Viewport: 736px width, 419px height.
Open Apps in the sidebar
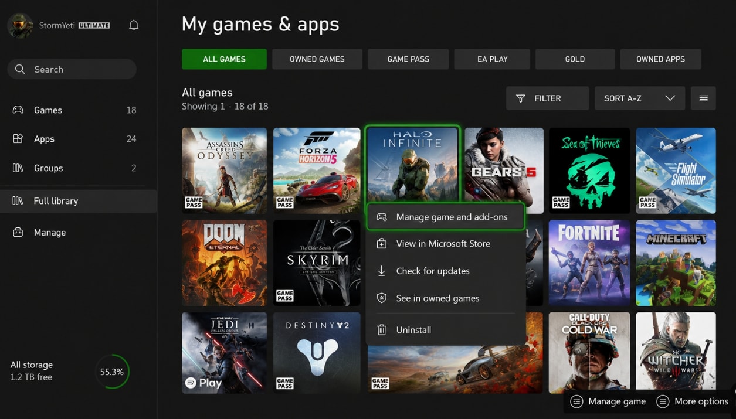click(x=74, y=139)
